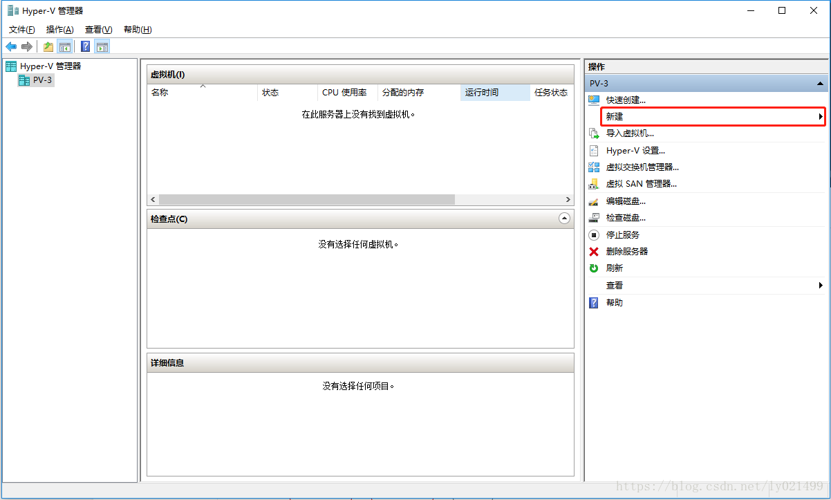The width and height of the screenshot is (831, 500).
Task: Sort by 状态 column header
Action: point(288,93)
